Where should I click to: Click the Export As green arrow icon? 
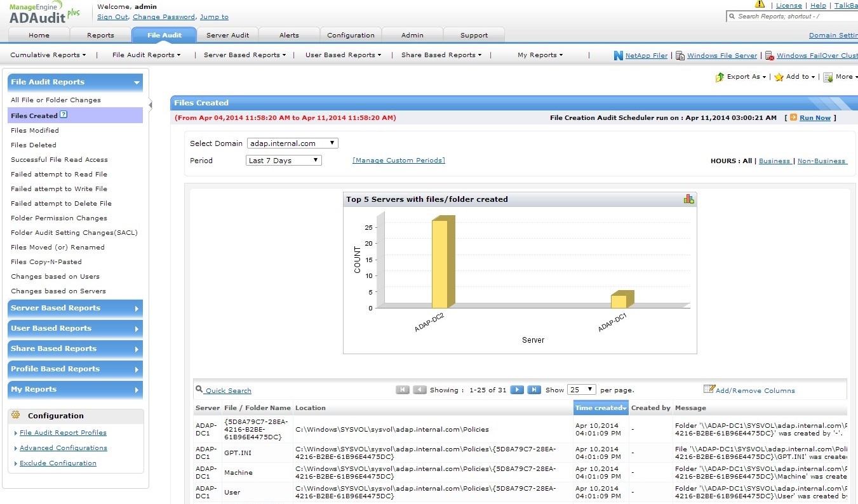720,77
